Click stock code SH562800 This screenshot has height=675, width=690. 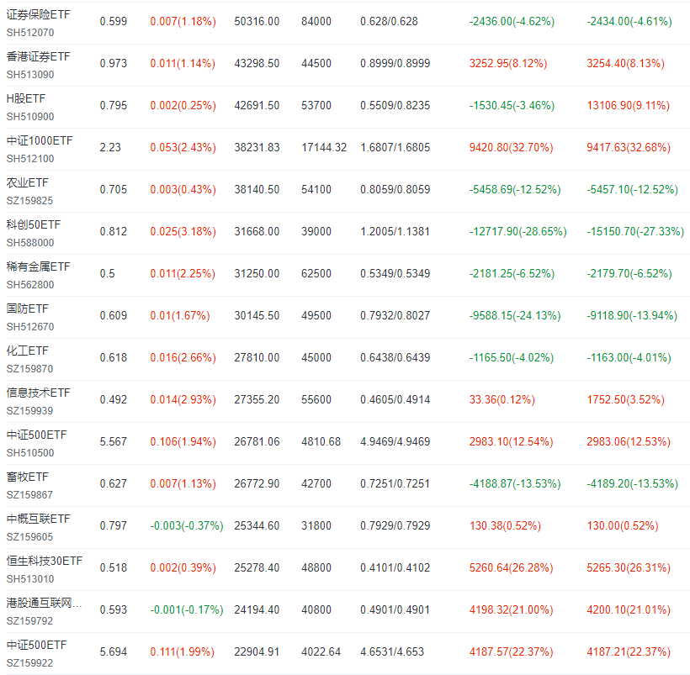[30, 285]
